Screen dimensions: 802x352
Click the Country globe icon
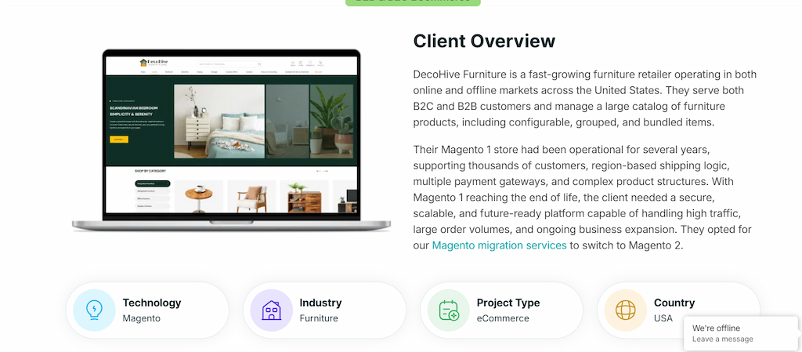point(626,310)
